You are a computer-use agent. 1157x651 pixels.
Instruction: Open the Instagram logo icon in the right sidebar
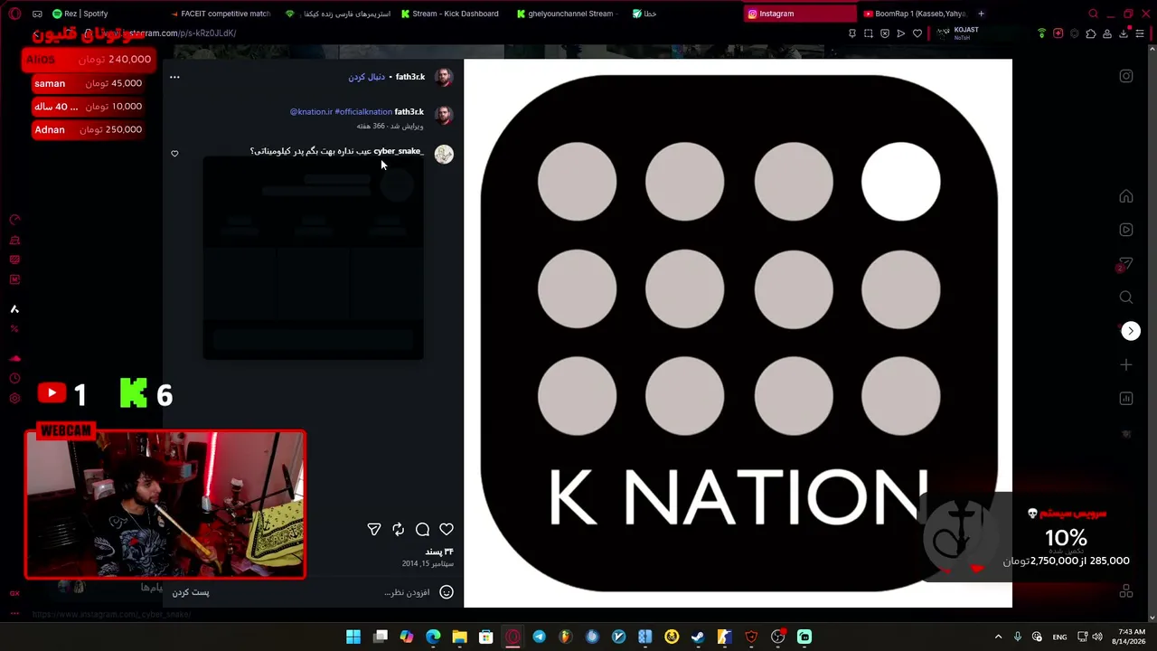tap(1126, 77)
